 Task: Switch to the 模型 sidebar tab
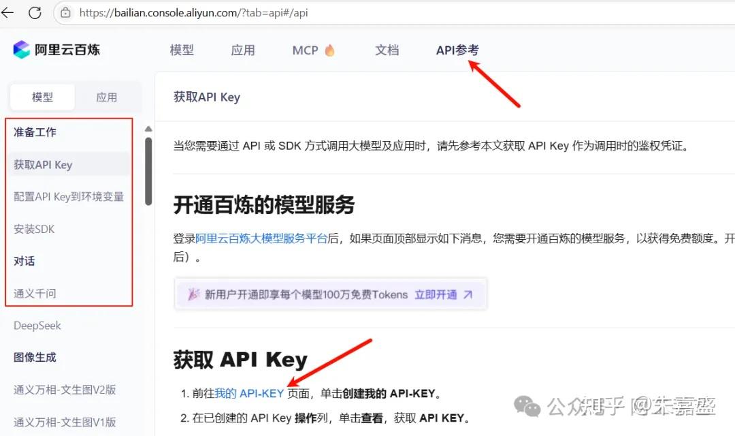42,97
